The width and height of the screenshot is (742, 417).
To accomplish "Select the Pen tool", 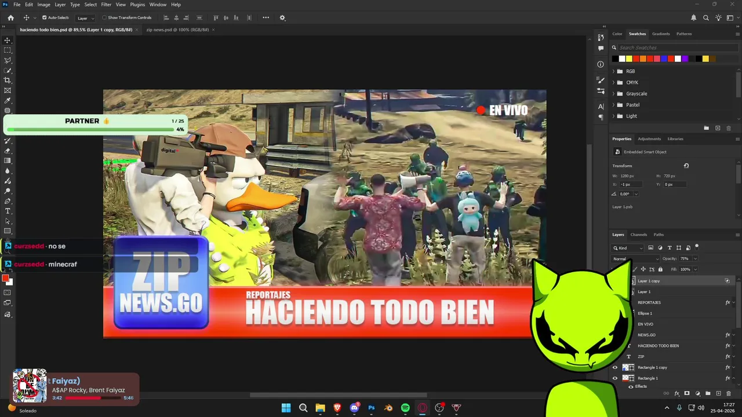I will coord(8,201).
